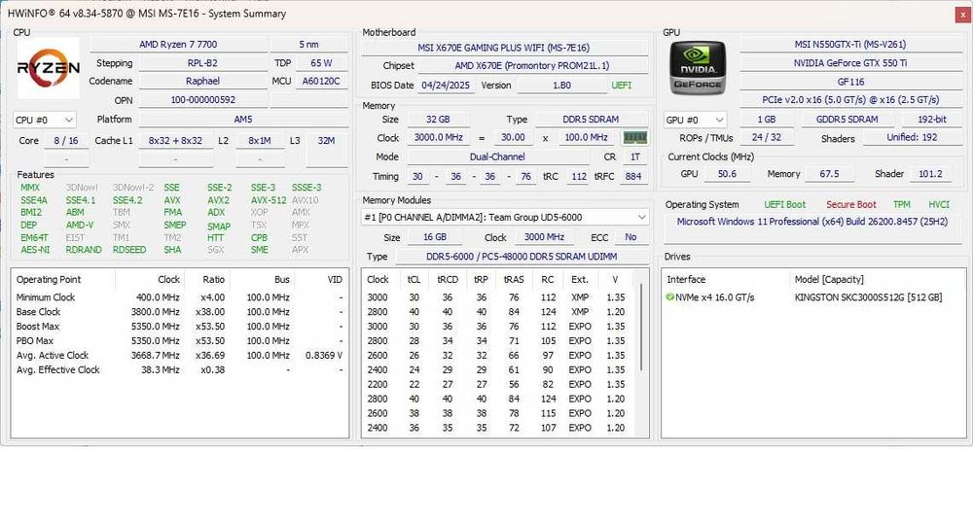Image resolution: width=973 pixels, height=523 pixels.
Task: Click the memory type DDR5 SDRAM value
Action: 591,119
